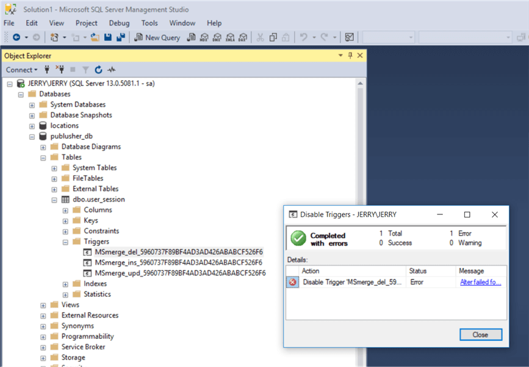The width and height of the screenshot is (529, 367).
Task: Open the Tools menu
Action: (x=149, y=23)
